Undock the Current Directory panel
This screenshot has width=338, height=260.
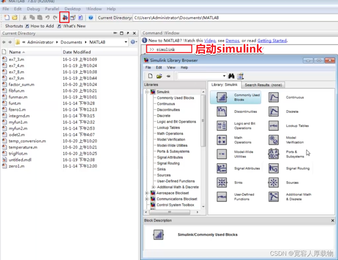click(128, 33)
